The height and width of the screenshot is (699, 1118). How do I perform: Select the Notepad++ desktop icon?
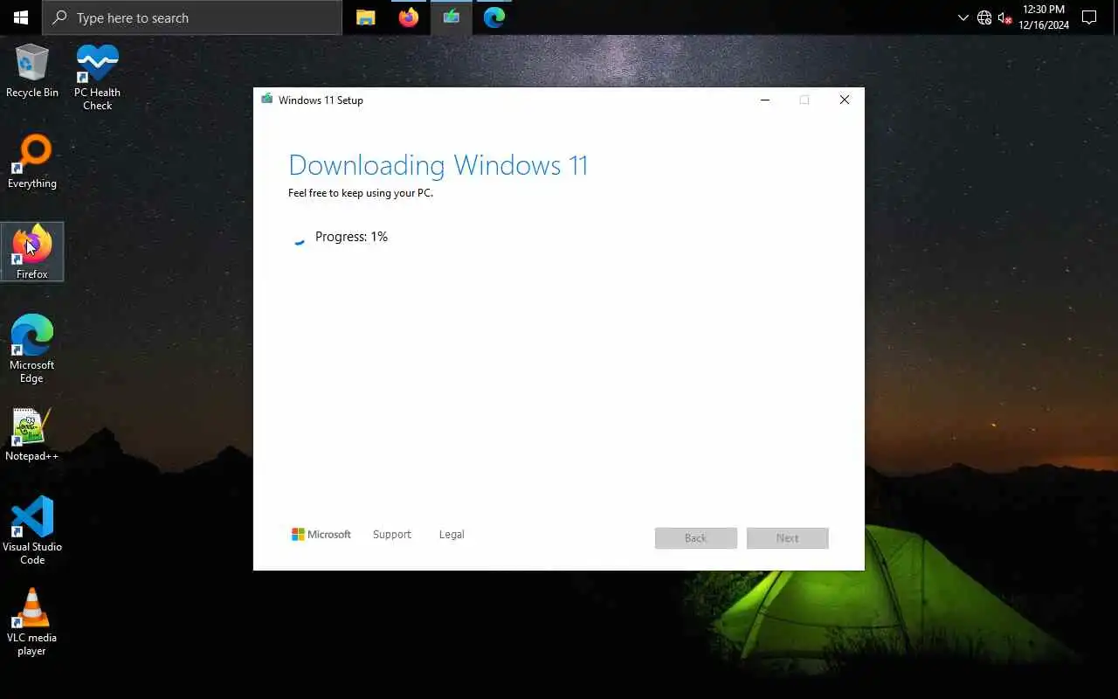[32, 434]
